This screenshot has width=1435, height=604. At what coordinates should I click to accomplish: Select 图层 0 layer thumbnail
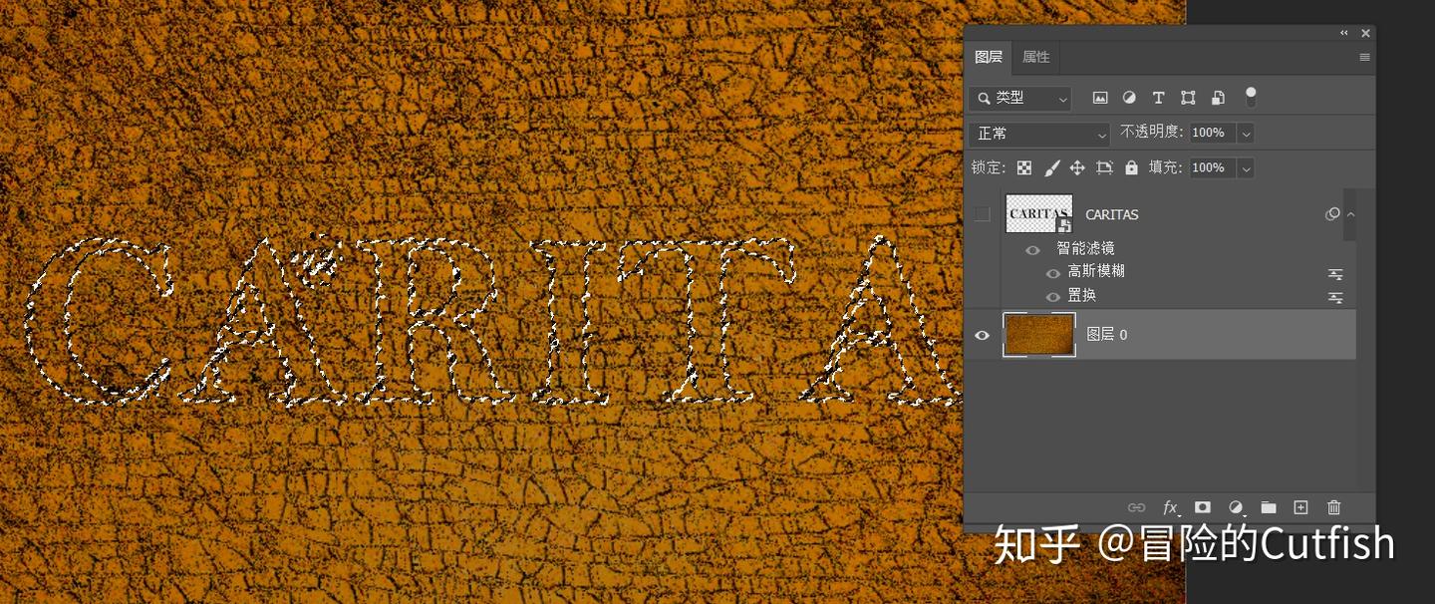[x=1039, y=334]
